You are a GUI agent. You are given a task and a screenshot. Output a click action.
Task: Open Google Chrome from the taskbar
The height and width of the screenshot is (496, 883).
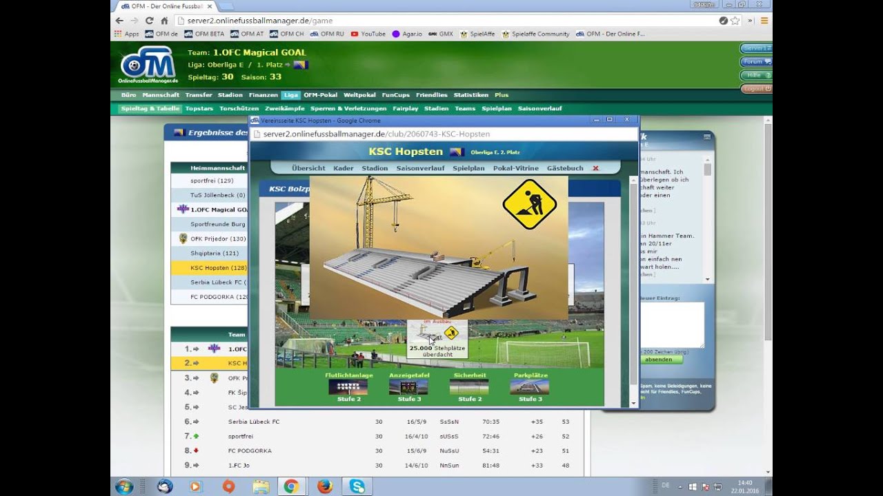(x=290, y=486)
